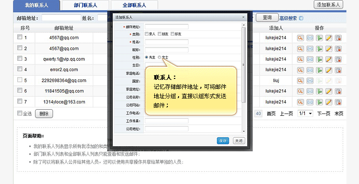Switch to 部门联系人 tab

pyautogui.click(x=85, y=5)
